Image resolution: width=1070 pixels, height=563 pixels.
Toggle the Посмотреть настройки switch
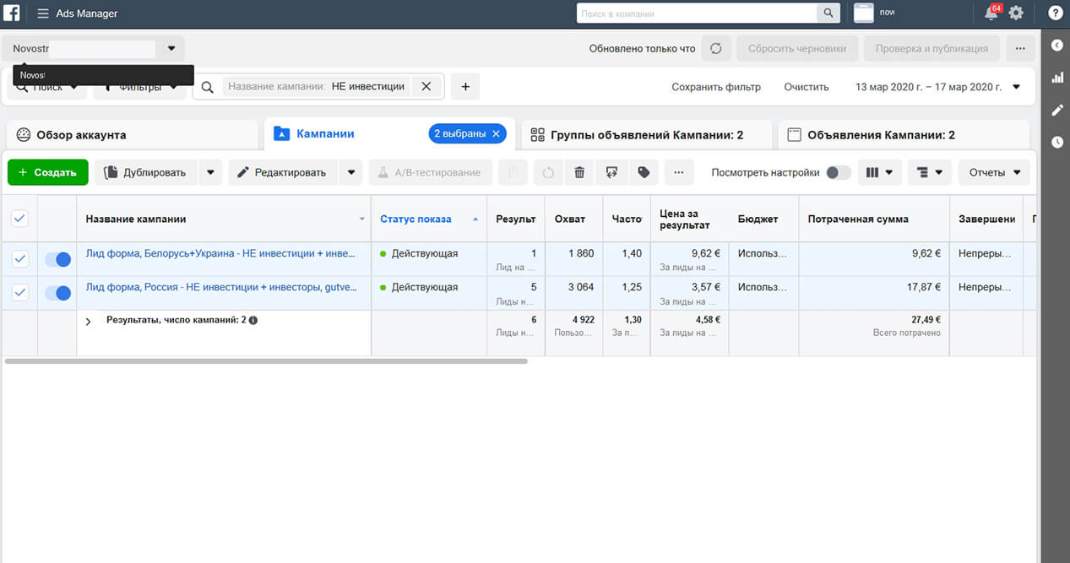(x=838, y=172)
